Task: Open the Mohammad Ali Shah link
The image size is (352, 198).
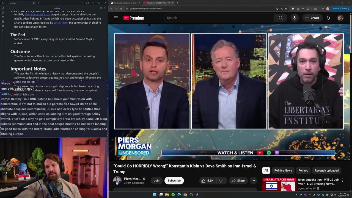Action: point(37,14)
